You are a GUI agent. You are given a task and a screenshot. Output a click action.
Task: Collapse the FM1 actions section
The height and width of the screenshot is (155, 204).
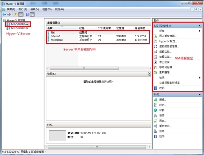199,95
